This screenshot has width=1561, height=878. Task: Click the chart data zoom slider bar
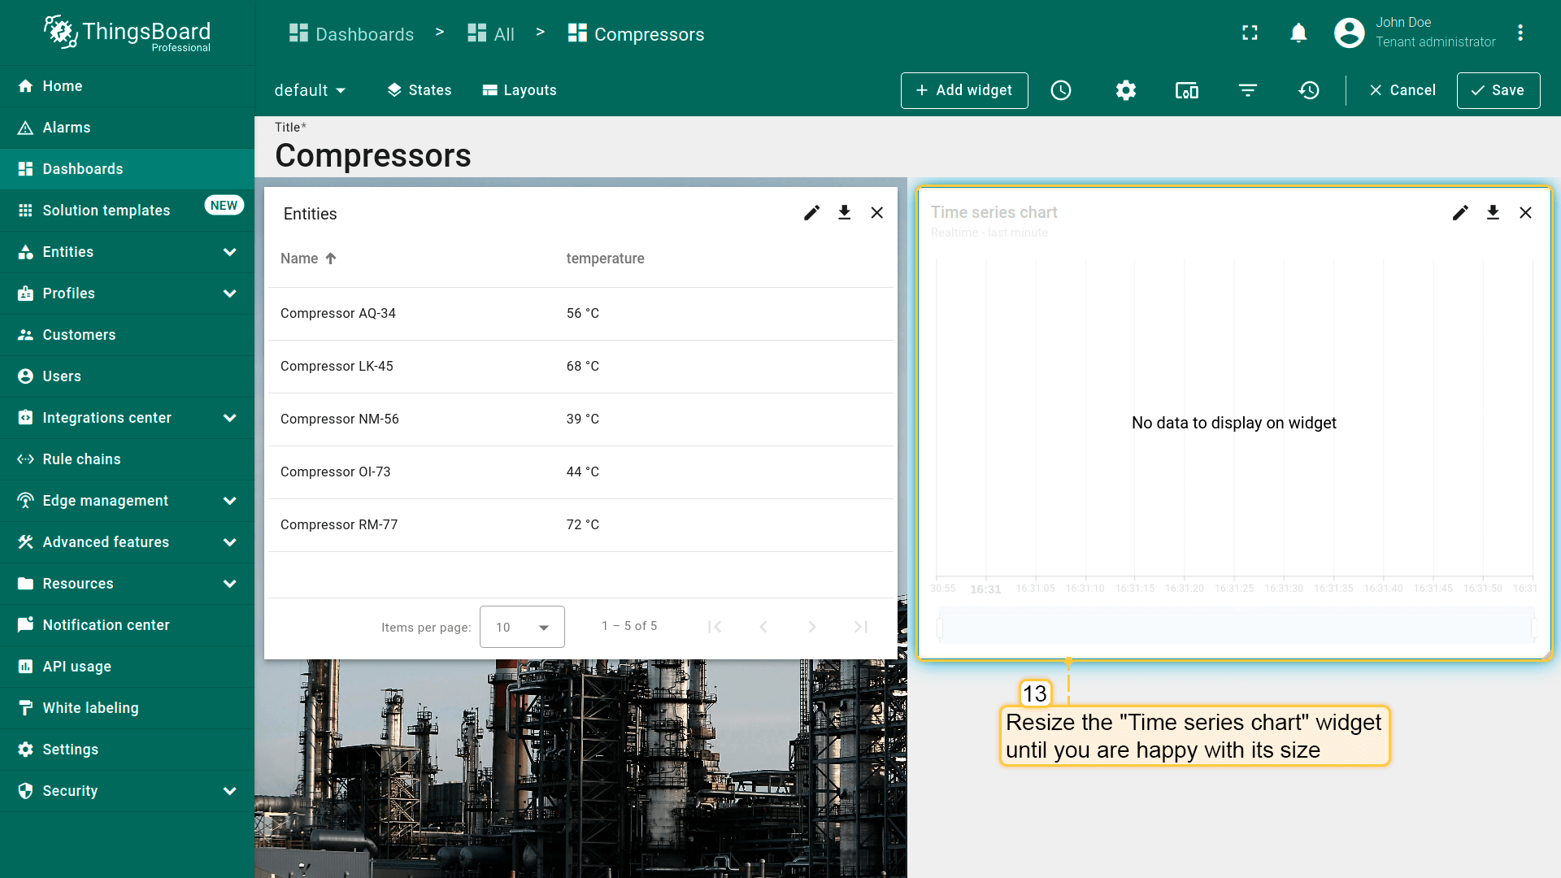pyautogui.click(x=1236, y=627)
